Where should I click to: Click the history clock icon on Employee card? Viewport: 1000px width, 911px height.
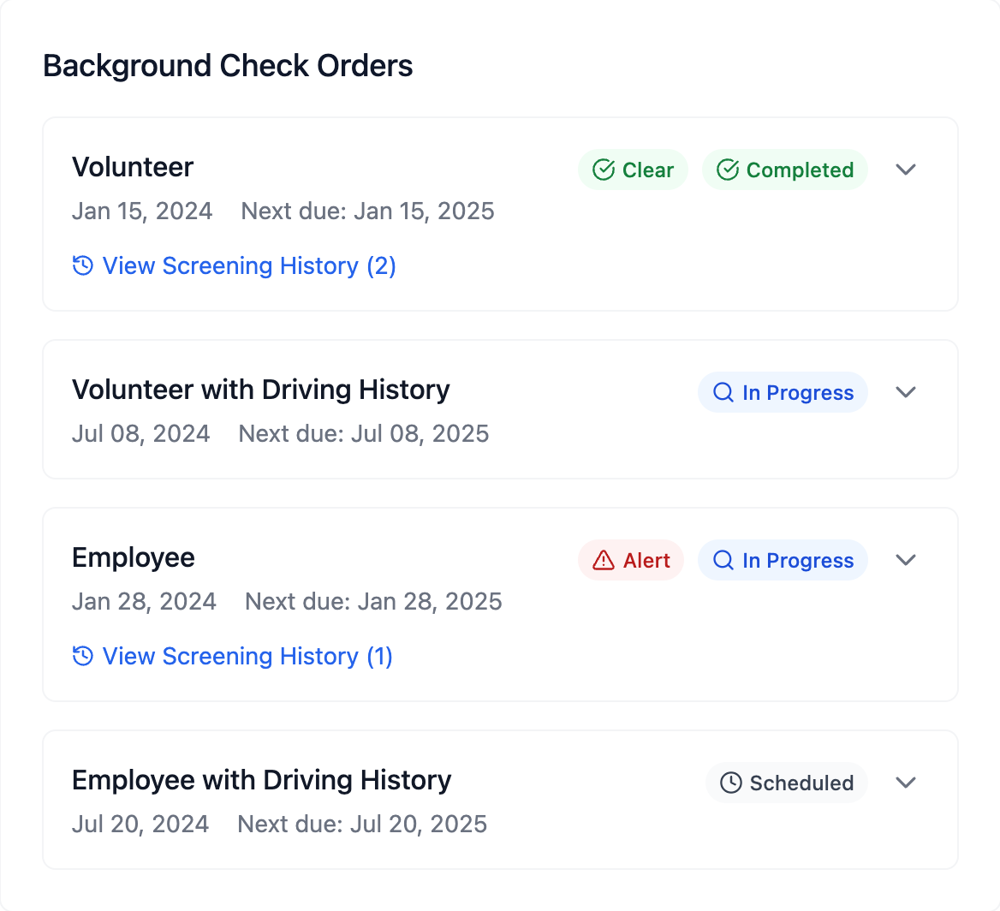82,657
